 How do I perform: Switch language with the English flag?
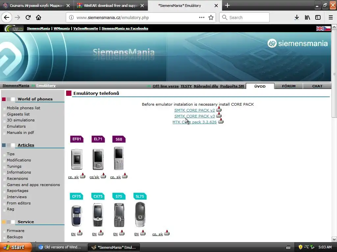(x=320, y=28)
